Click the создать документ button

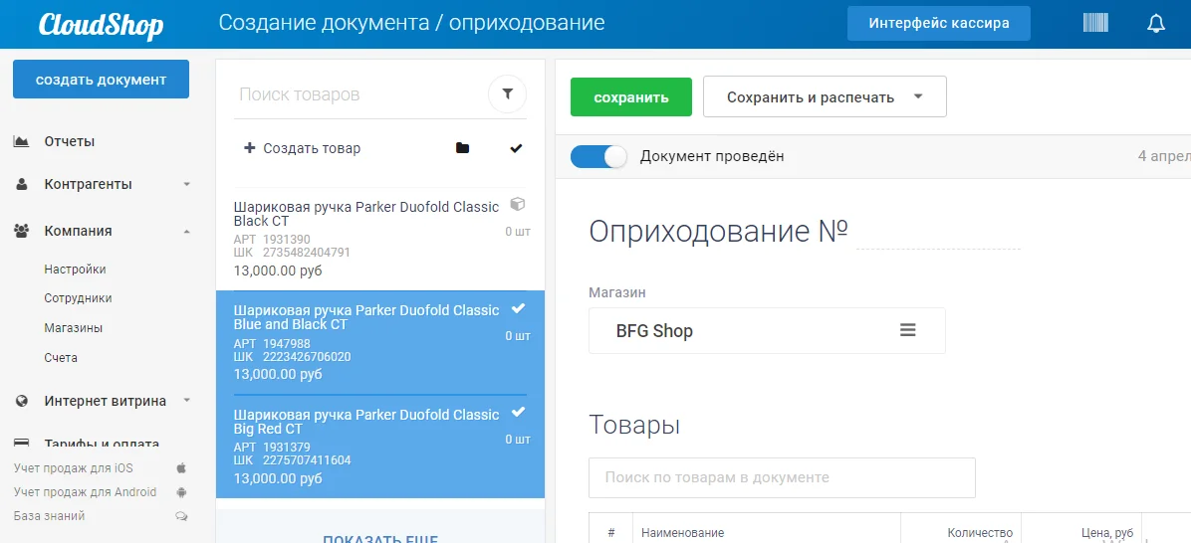(101, 80)
